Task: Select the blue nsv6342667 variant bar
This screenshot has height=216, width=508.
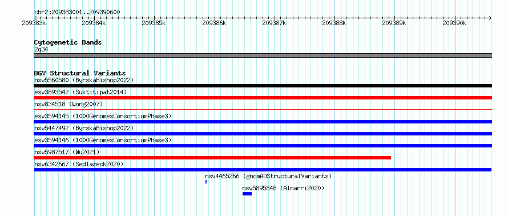Action: point(263,170)
